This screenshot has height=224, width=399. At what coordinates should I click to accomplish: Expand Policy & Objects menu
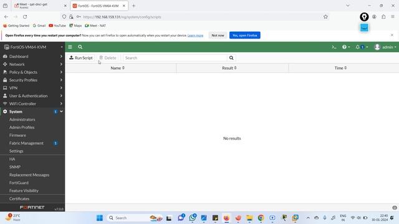(32, 72)
